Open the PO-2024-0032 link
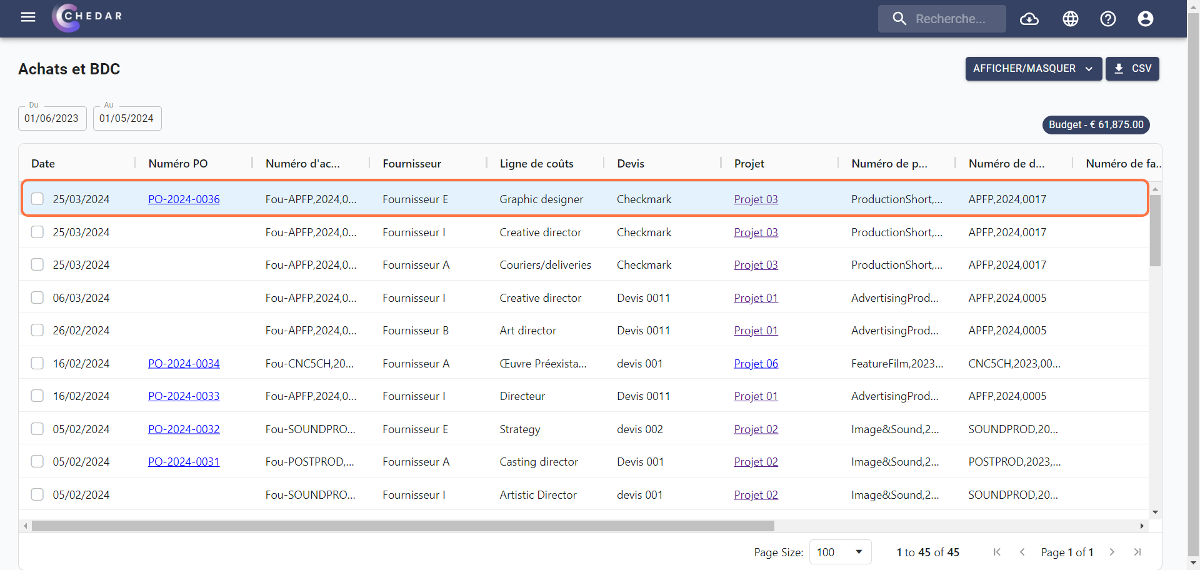This screenshot has width=1200, height=570. pos(184,429)
